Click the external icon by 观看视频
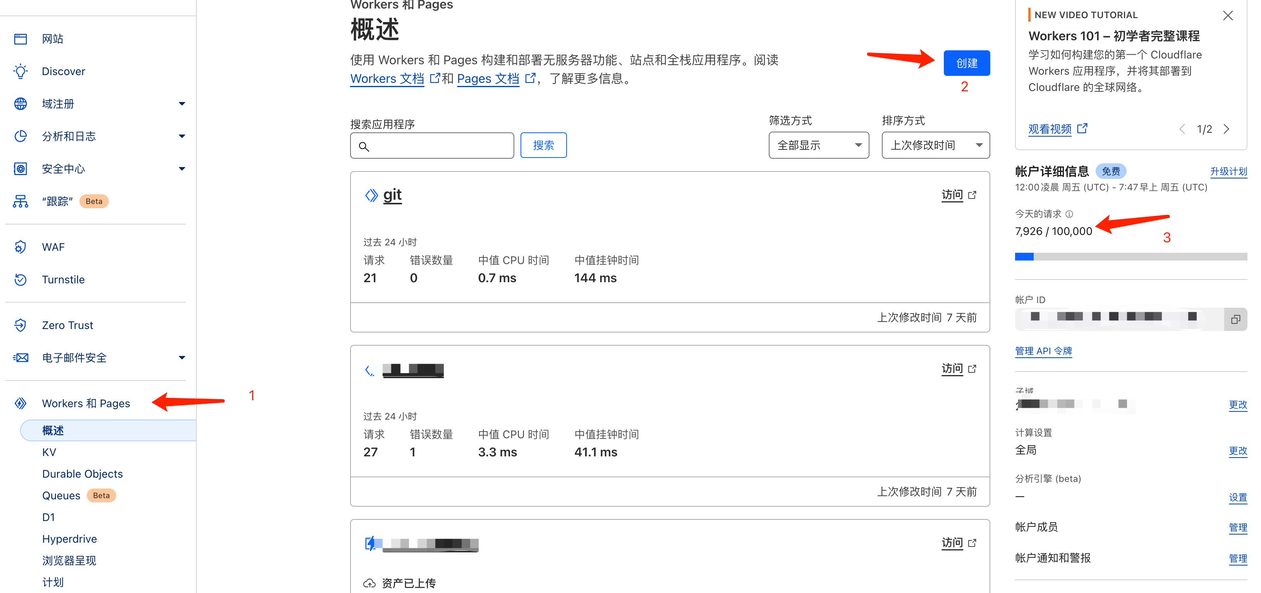The height and width of the screenshot is (593, 1261). (x=1082, y=128)
